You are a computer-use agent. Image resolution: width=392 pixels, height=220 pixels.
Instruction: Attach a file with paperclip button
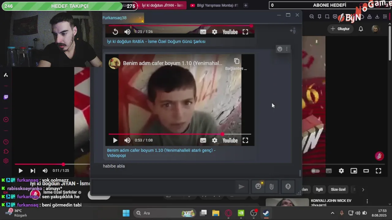tap(271, 186)
